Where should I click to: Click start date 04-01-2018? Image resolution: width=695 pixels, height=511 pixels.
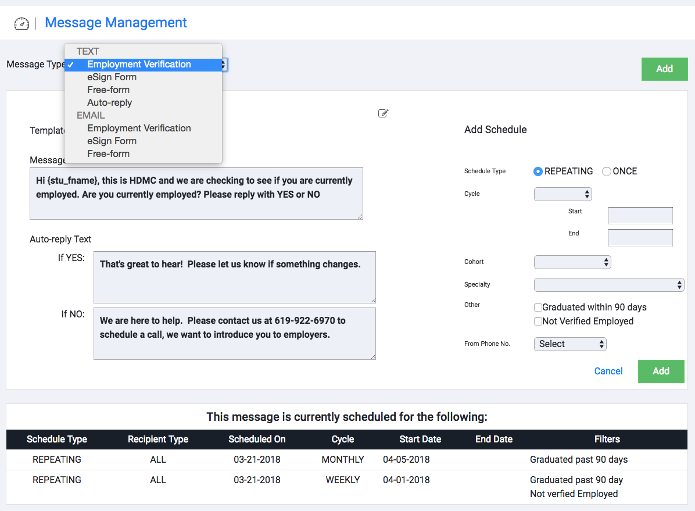(x=406, y=480)
